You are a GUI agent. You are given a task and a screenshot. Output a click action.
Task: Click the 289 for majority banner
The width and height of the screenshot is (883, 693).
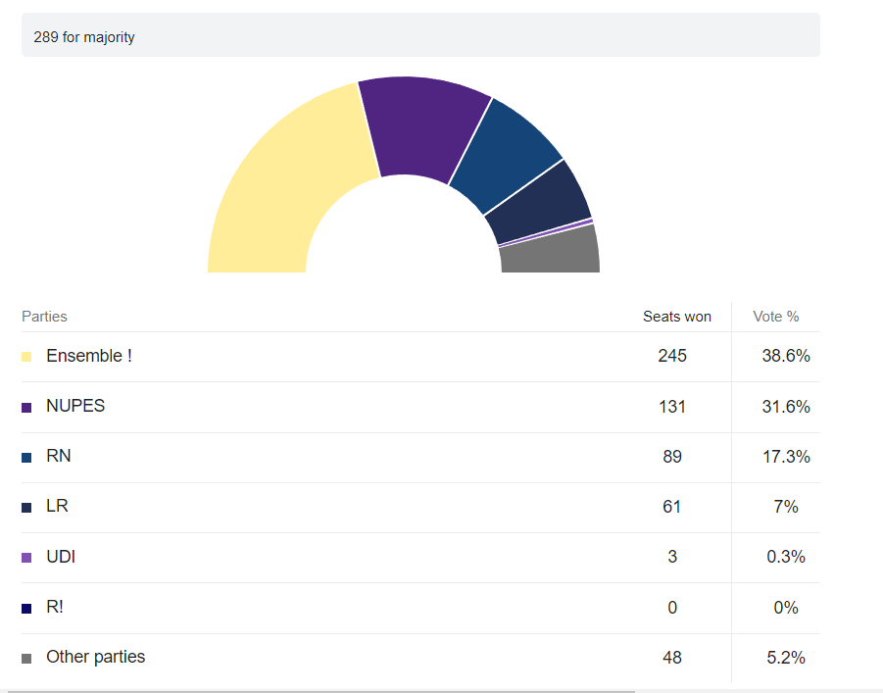pos(420,36)
